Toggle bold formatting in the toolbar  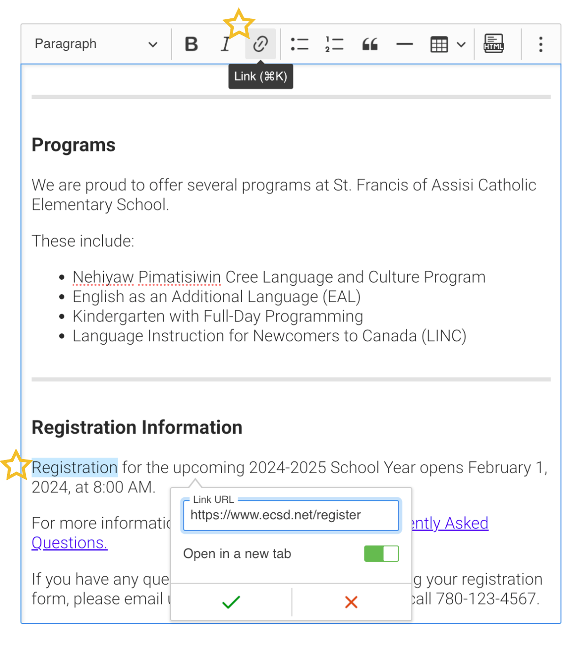pos(191,44)
